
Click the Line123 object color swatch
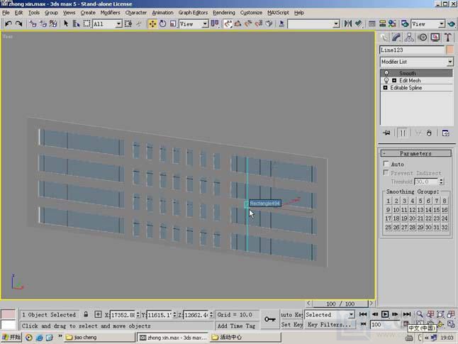450,50
